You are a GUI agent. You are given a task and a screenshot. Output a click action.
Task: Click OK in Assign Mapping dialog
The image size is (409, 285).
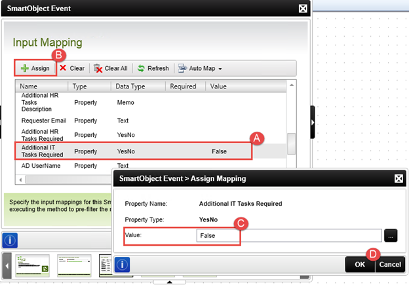coord(360,265)
